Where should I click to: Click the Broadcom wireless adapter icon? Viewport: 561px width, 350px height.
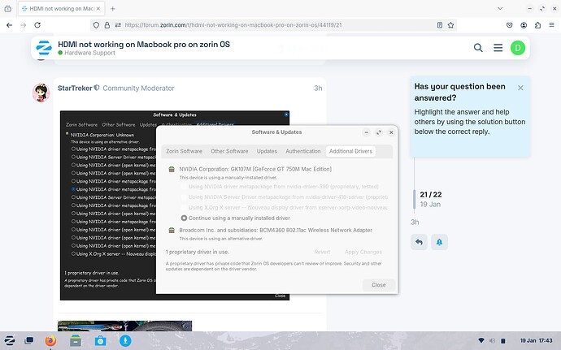[x=172, y=231]
